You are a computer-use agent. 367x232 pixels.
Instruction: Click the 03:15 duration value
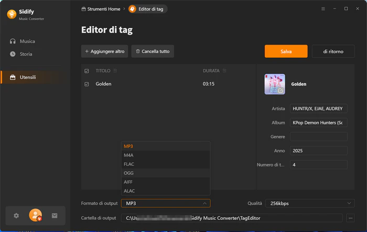point(209,83)
